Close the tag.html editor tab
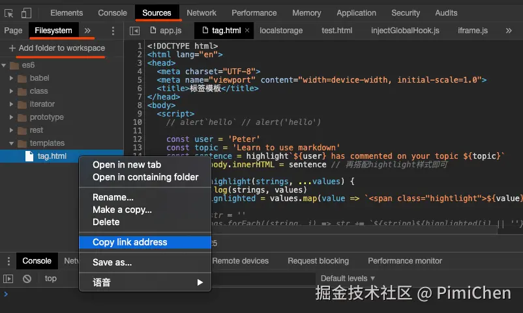Viewport: 523px width, 313px height. pos(247,31)
